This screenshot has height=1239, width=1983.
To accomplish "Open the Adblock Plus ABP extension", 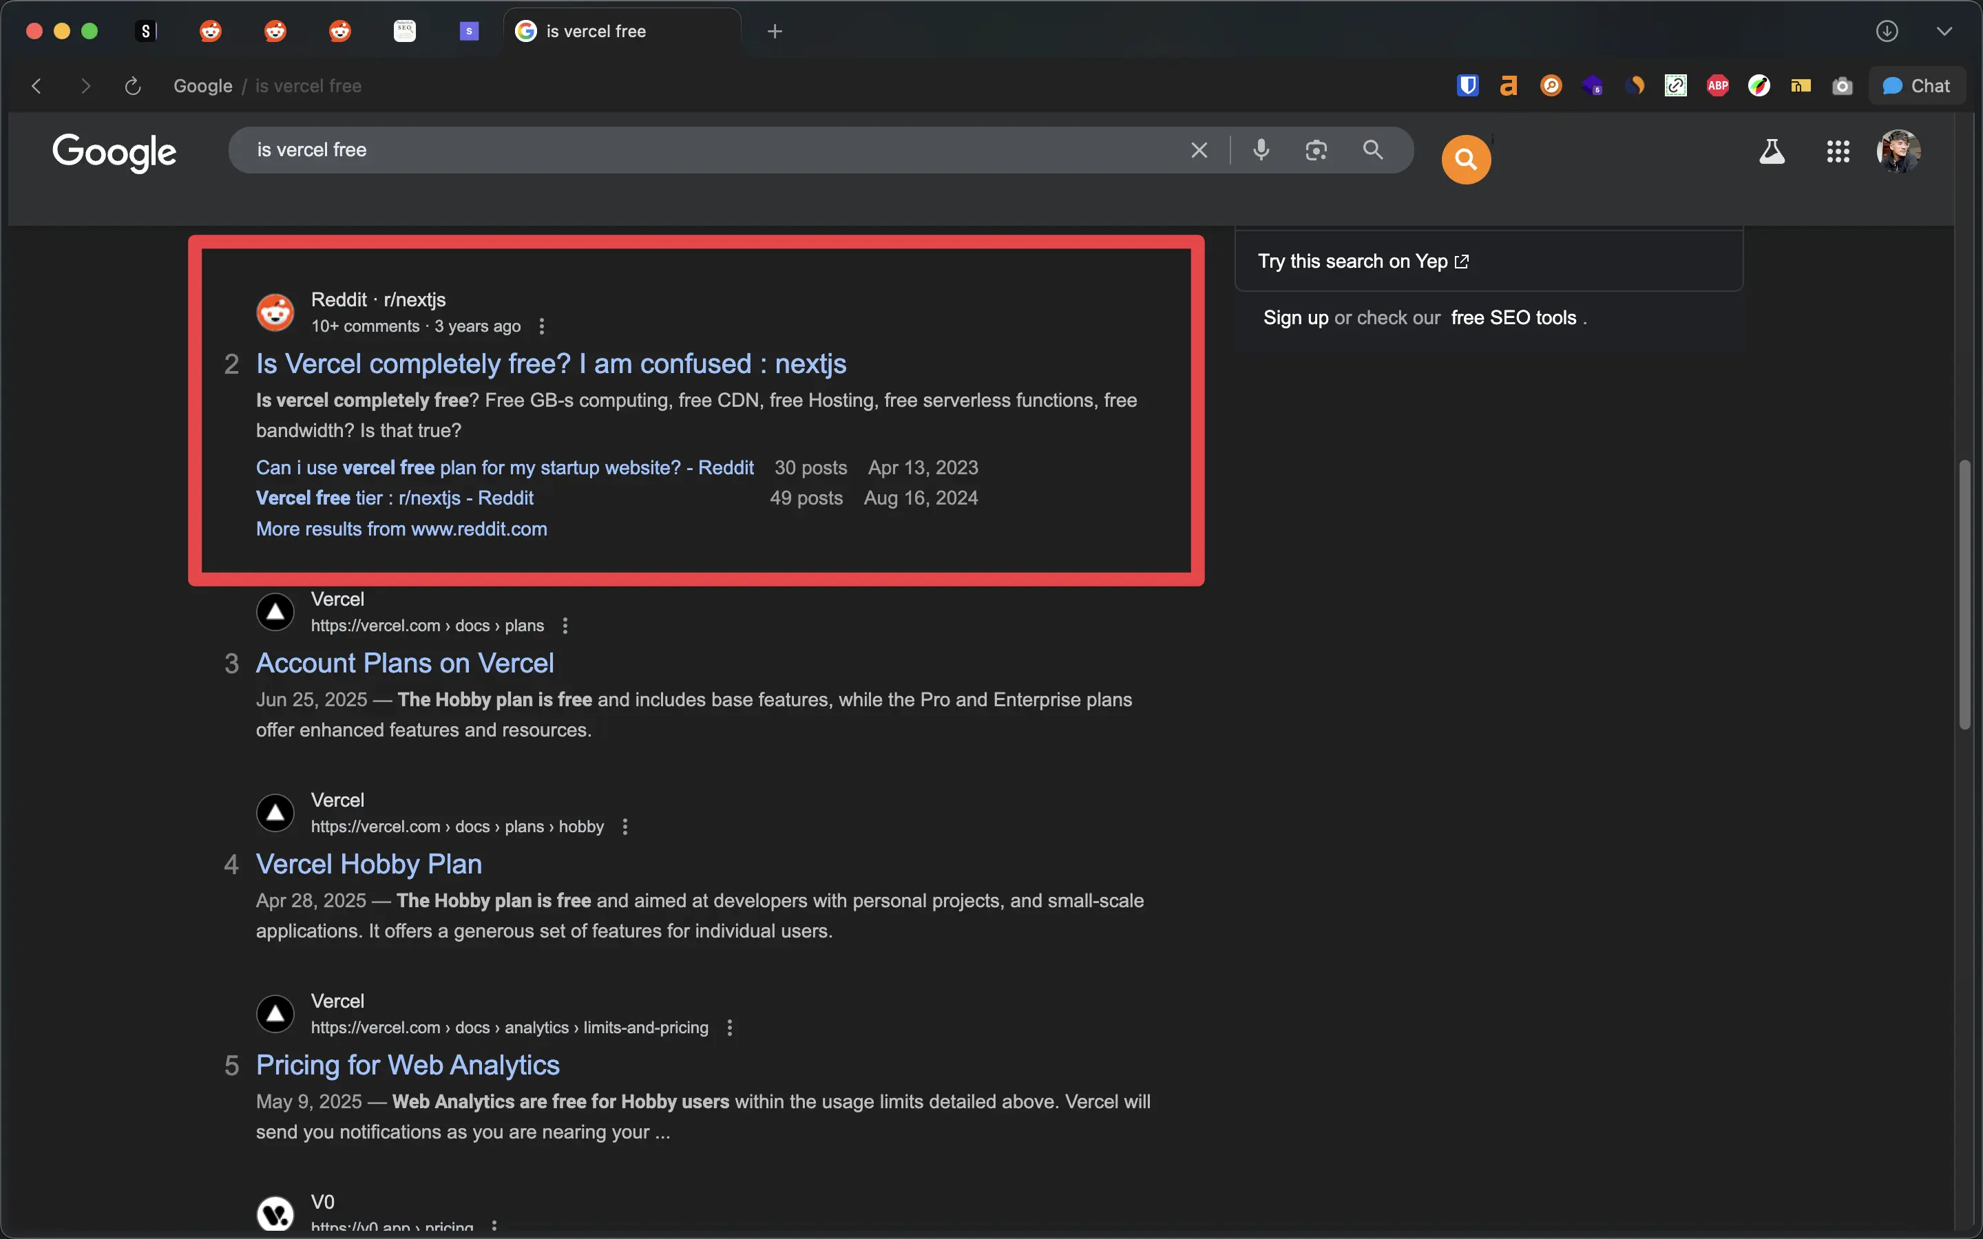I will point(1717,85).
